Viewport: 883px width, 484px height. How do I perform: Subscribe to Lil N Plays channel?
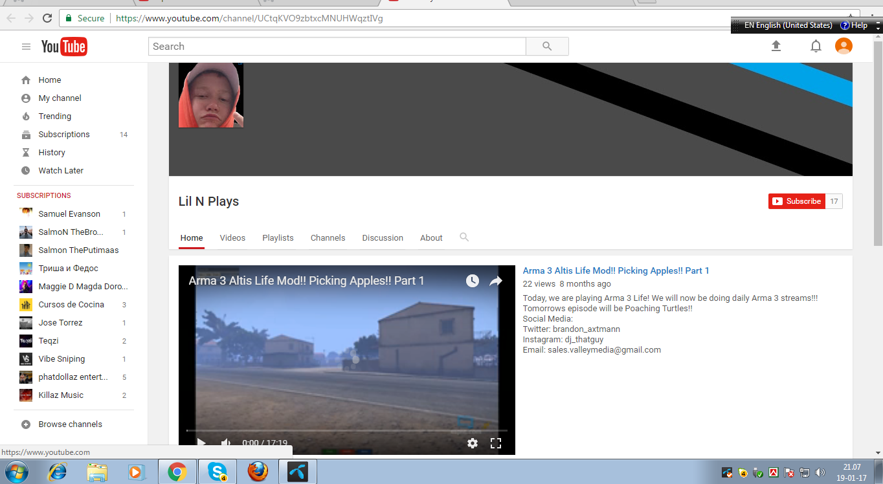pyautogui.click(x=797, y=201)
